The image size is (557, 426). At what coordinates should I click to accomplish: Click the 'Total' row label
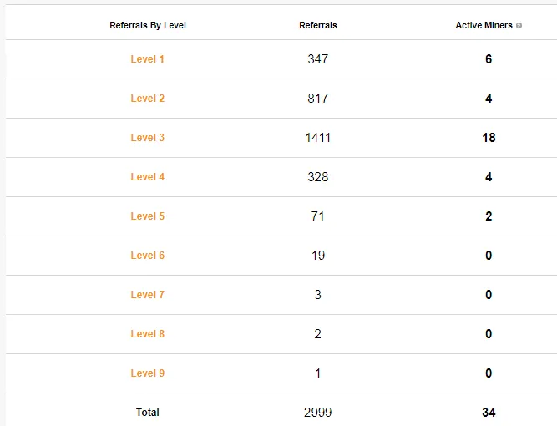[148, 412]
